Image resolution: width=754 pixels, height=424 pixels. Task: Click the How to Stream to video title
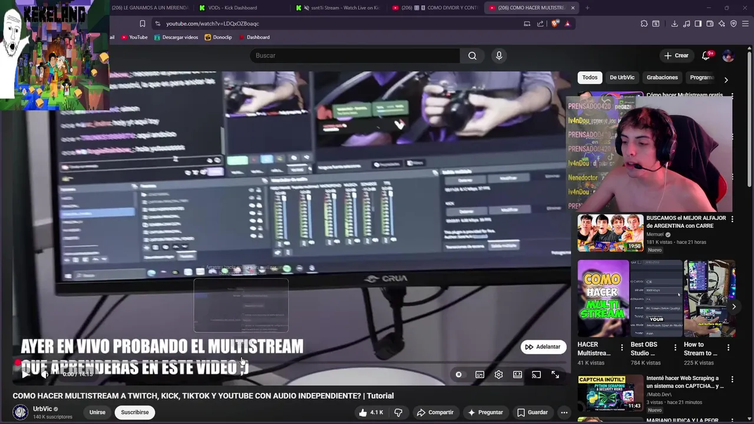point(700,349)
